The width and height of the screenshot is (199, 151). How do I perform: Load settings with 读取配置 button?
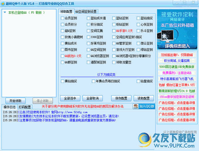pos(144,98)
